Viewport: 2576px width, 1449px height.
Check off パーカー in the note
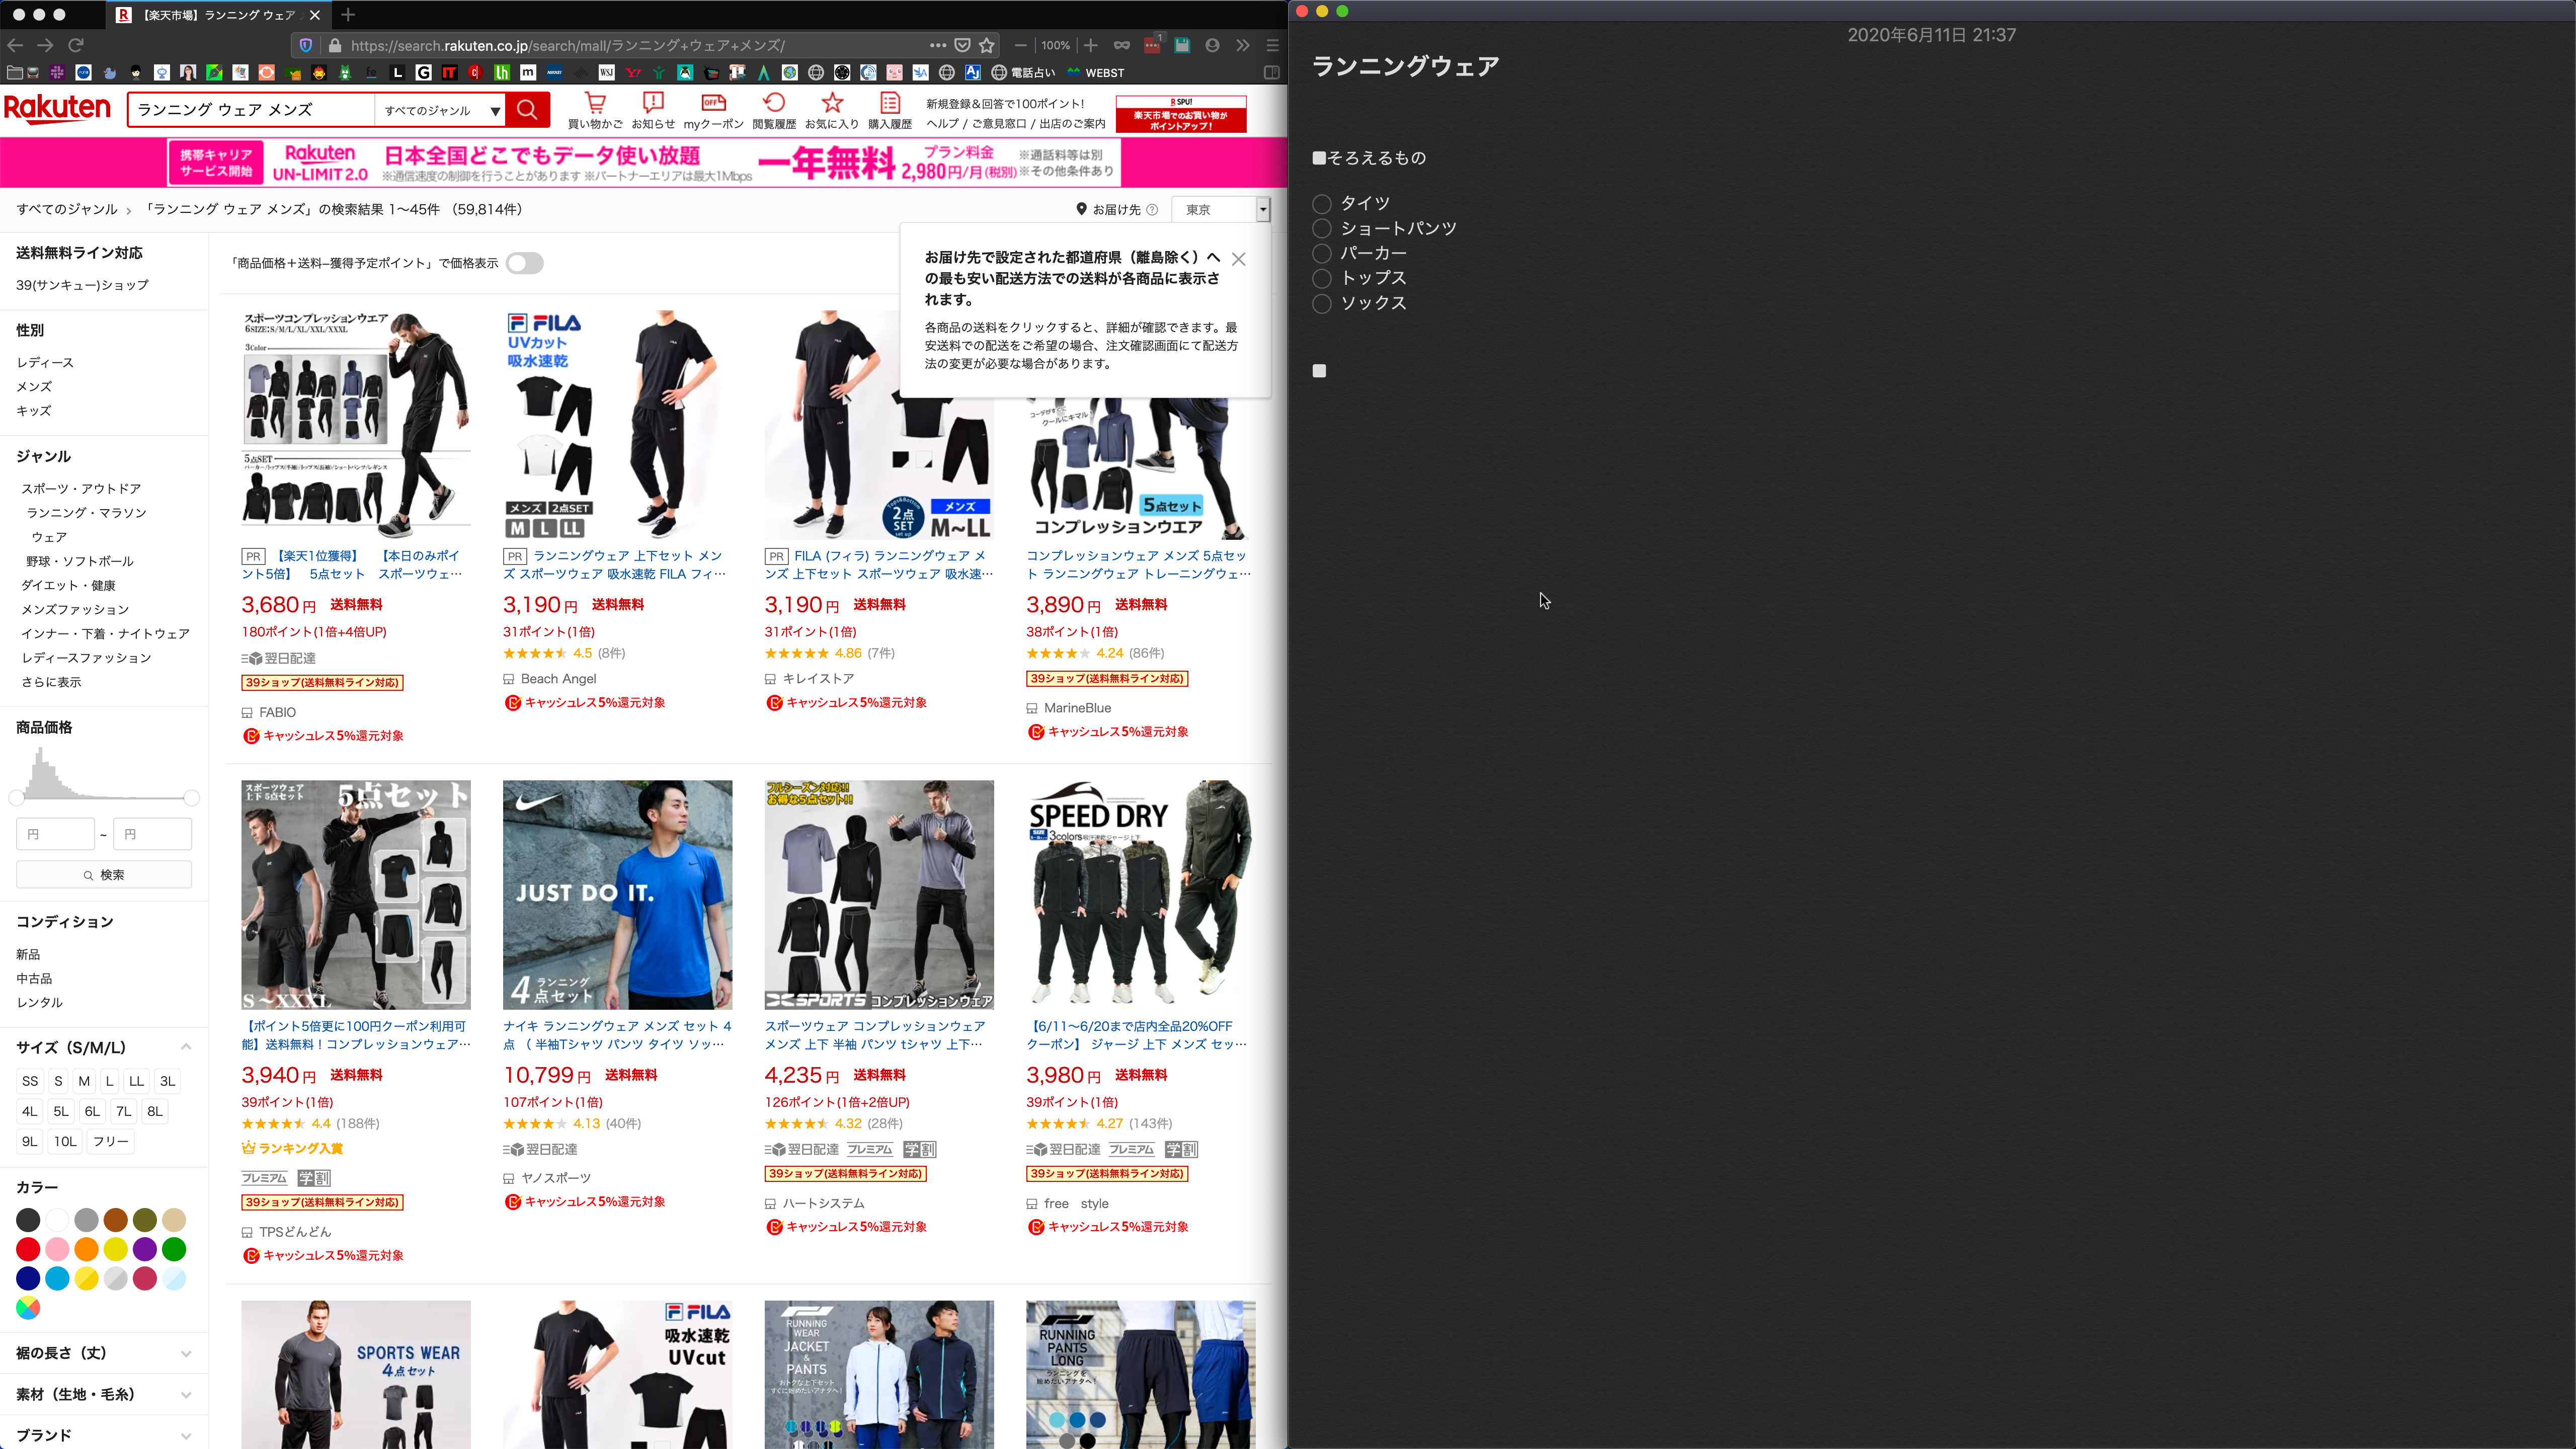point(1322,254)
